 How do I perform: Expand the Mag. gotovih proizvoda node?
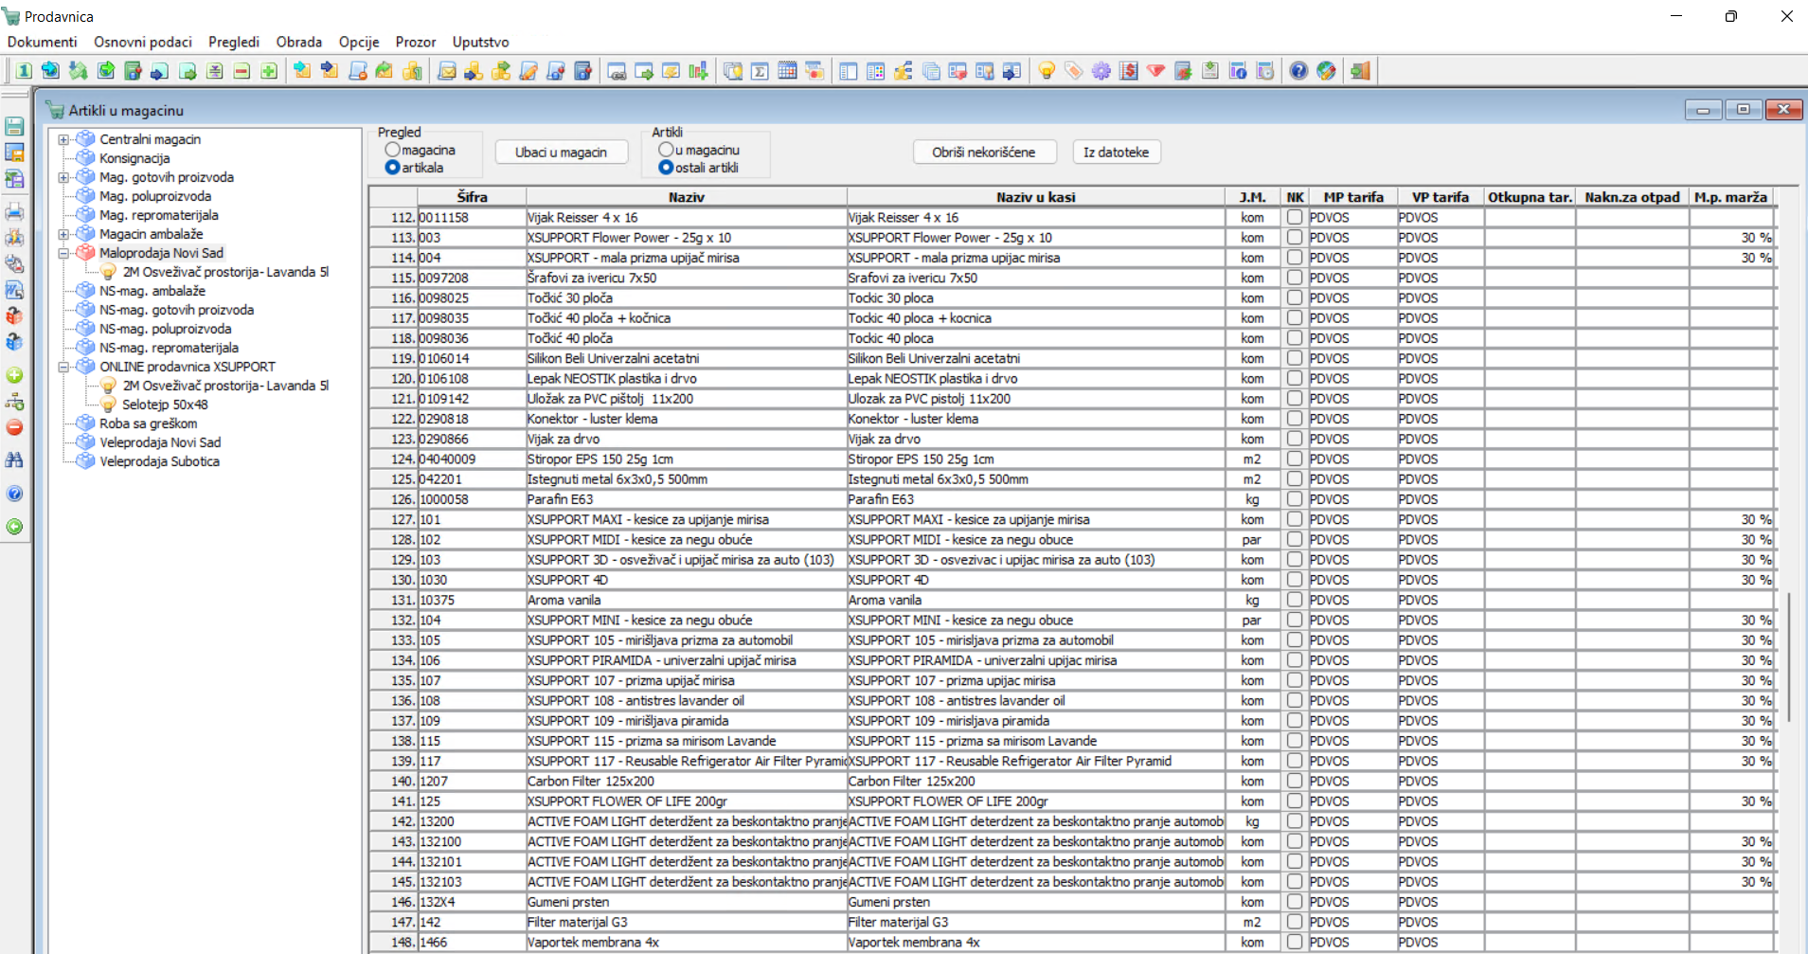coord(63,177)
